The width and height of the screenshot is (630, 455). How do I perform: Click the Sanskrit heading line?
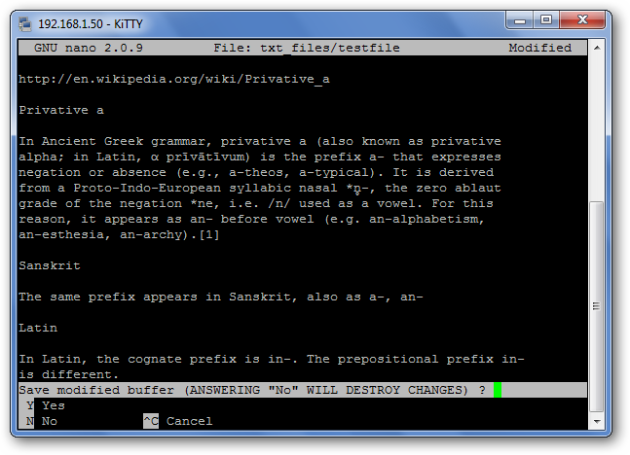(x=50, y=265)
